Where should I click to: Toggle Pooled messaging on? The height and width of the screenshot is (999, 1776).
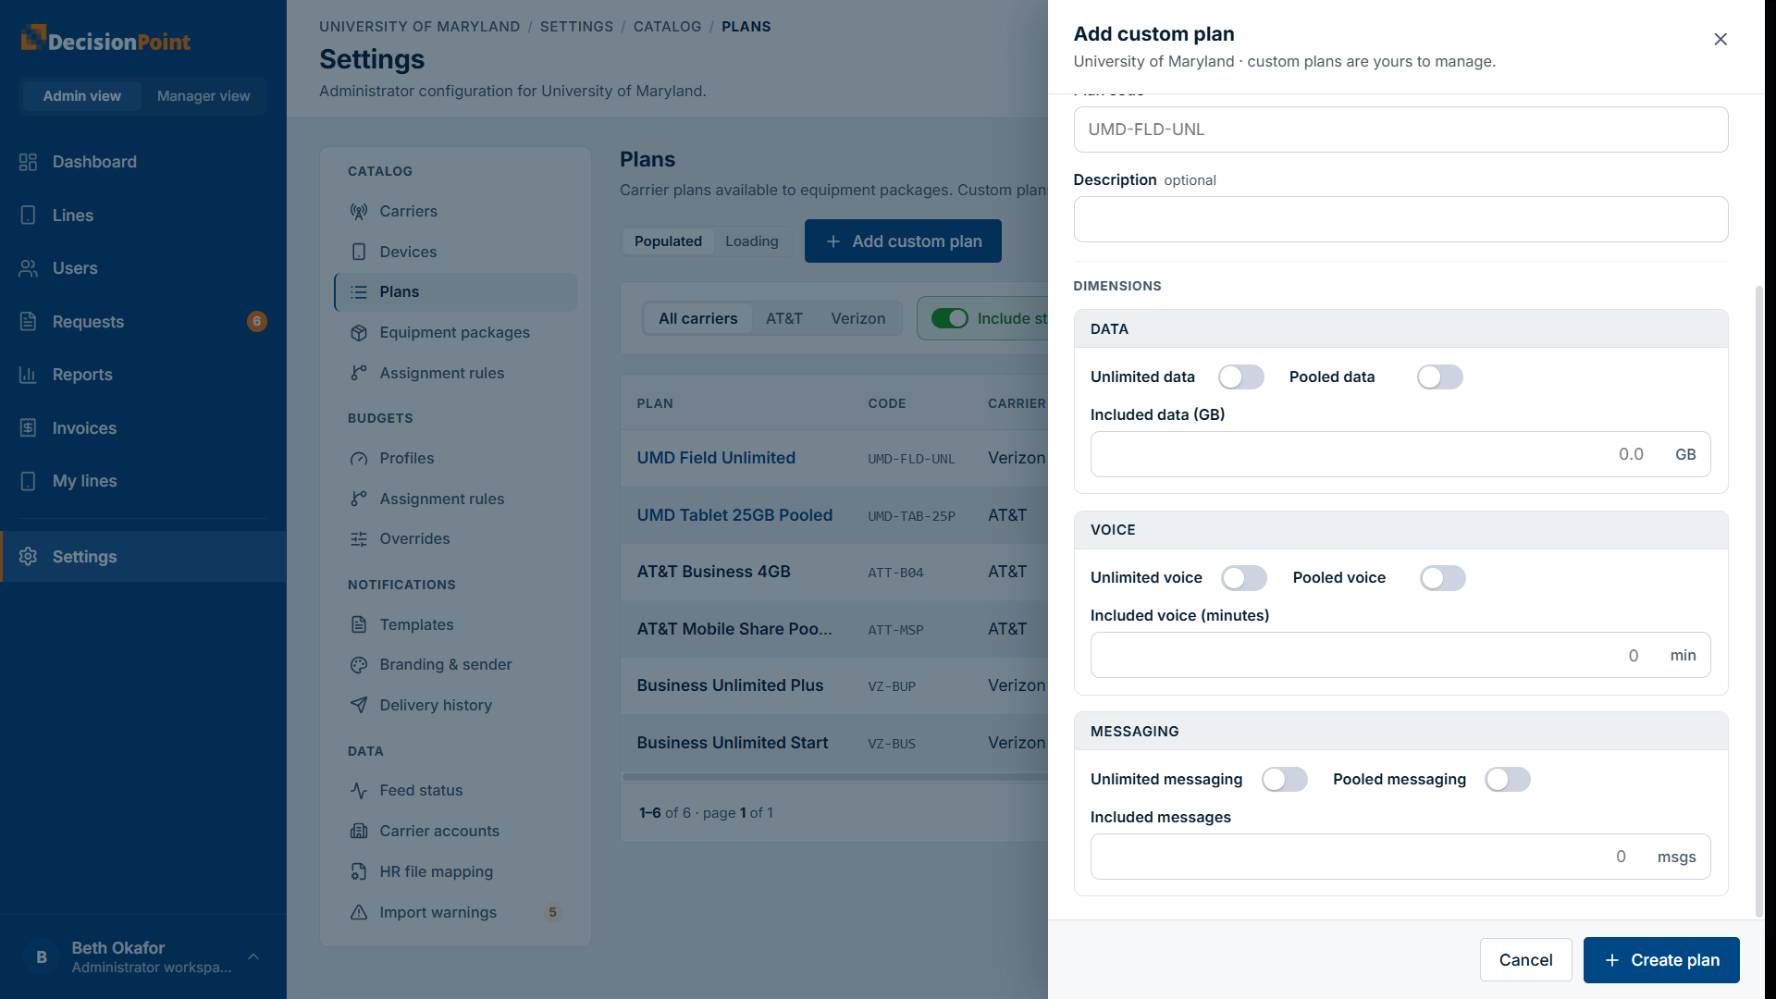pos(1508,780)
